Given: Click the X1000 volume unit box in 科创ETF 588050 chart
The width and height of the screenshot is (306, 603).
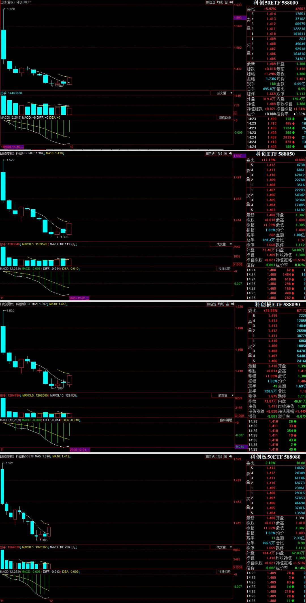Looking at the screenshot, I should click(238, 264).
